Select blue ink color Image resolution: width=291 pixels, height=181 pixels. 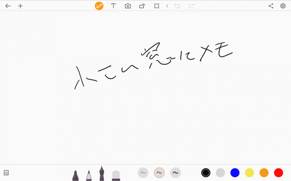coord(235,172)
